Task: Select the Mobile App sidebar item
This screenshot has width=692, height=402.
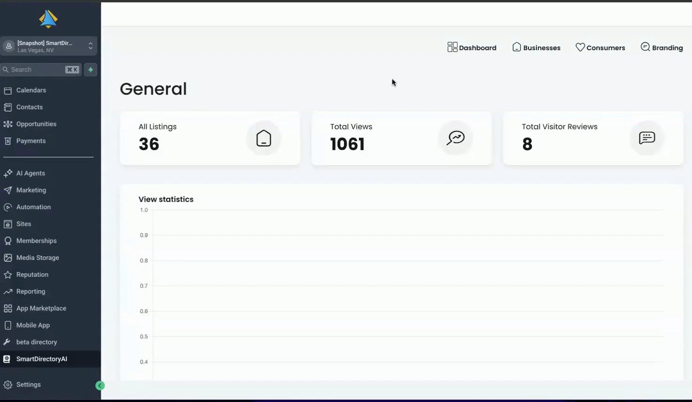Action: click(x=33, y=325)
